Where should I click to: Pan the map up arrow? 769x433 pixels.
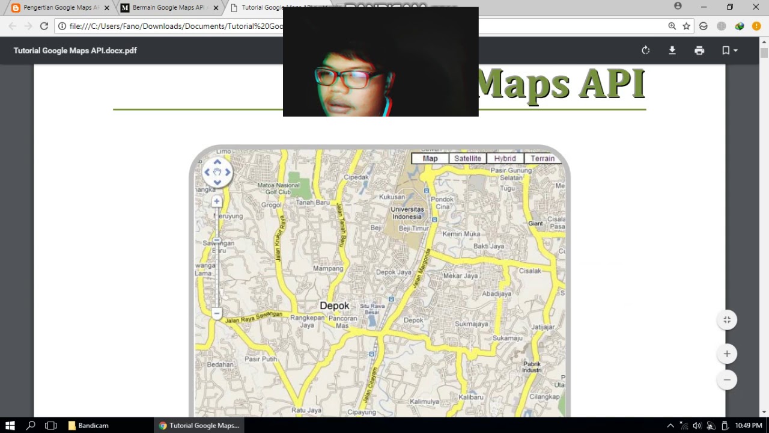pyautogui.click(x=217, y=162)
